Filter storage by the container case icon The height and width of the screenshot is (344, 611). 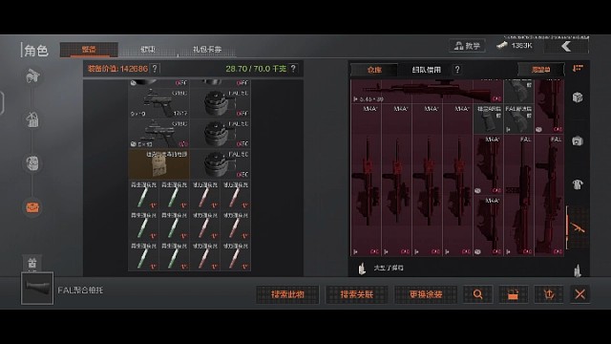578,140
